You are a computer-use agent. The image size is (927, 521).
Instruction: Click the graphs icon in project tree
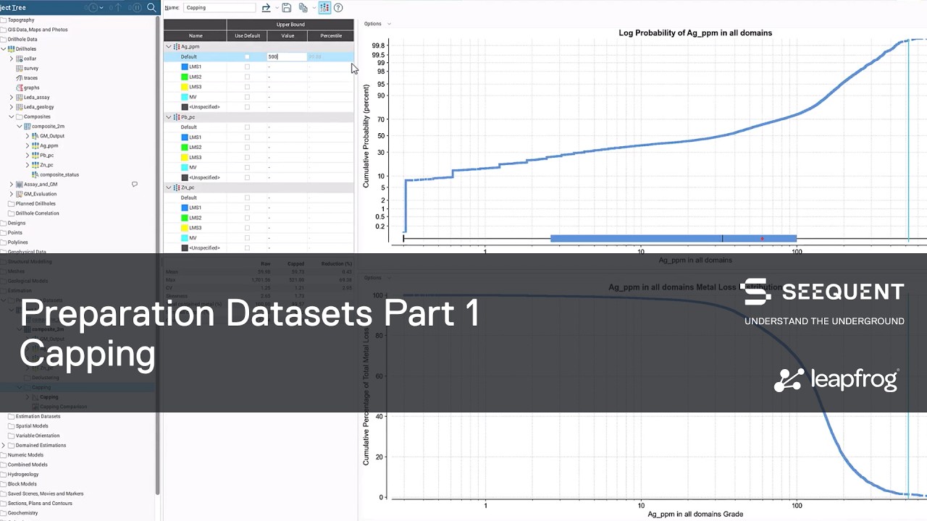(x=19, y=88)
